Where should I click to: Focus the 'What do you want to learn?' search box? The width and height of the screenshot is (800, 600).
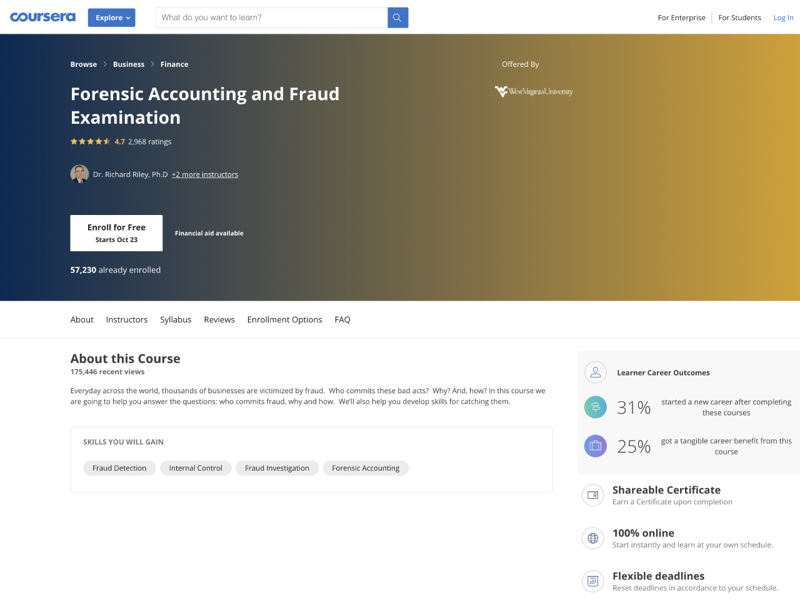[272, 17]
